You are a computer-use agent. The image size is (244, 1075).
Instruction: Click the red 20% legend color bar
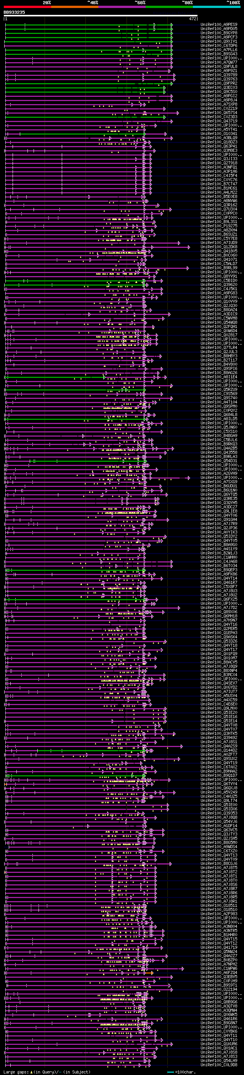pyautogui.click(x=27, y=7)
